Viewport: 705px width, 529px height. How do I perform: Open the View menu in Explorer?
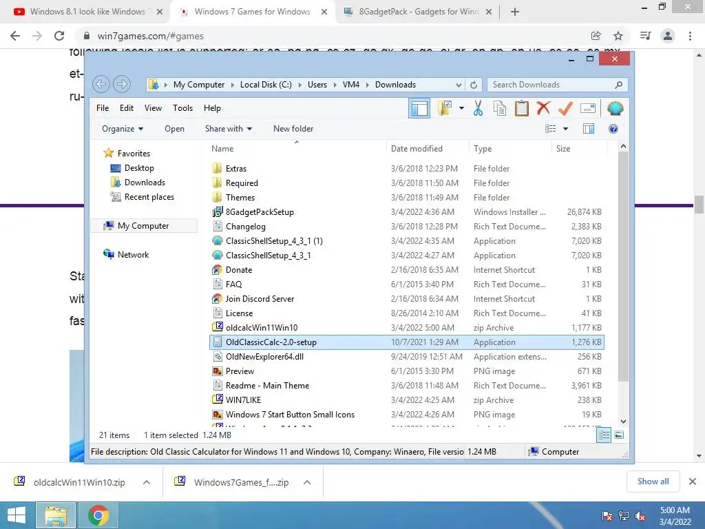click(x=153, y=108)
